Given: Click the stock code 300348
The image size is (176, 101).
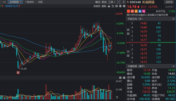Looking at the screenshot, I should pos(135,2).
